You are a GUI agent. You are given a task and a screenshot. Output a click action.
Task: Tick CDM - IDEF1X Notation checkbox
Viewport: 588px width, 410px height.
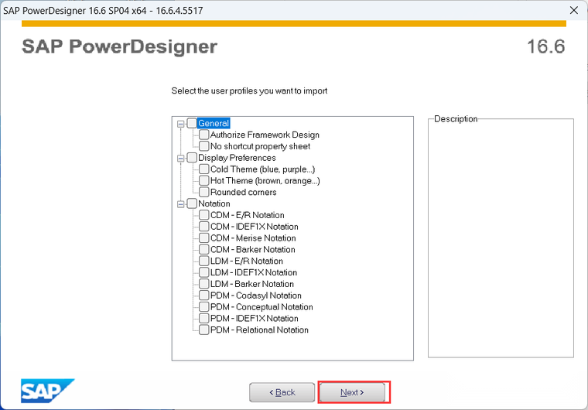click(204, 227)
